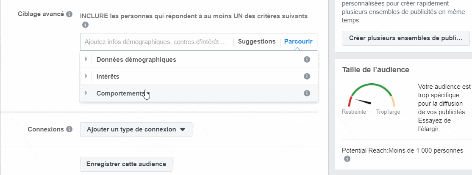This screenshot has width=472, height=175.
Task: Click info icon below INCLURE criteria text
Action: click(86, 25)
